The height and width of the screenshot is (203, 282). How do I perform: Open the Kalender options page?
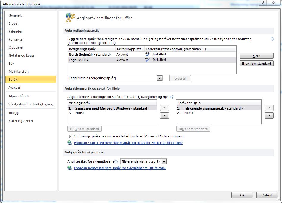tap(31, 31)
